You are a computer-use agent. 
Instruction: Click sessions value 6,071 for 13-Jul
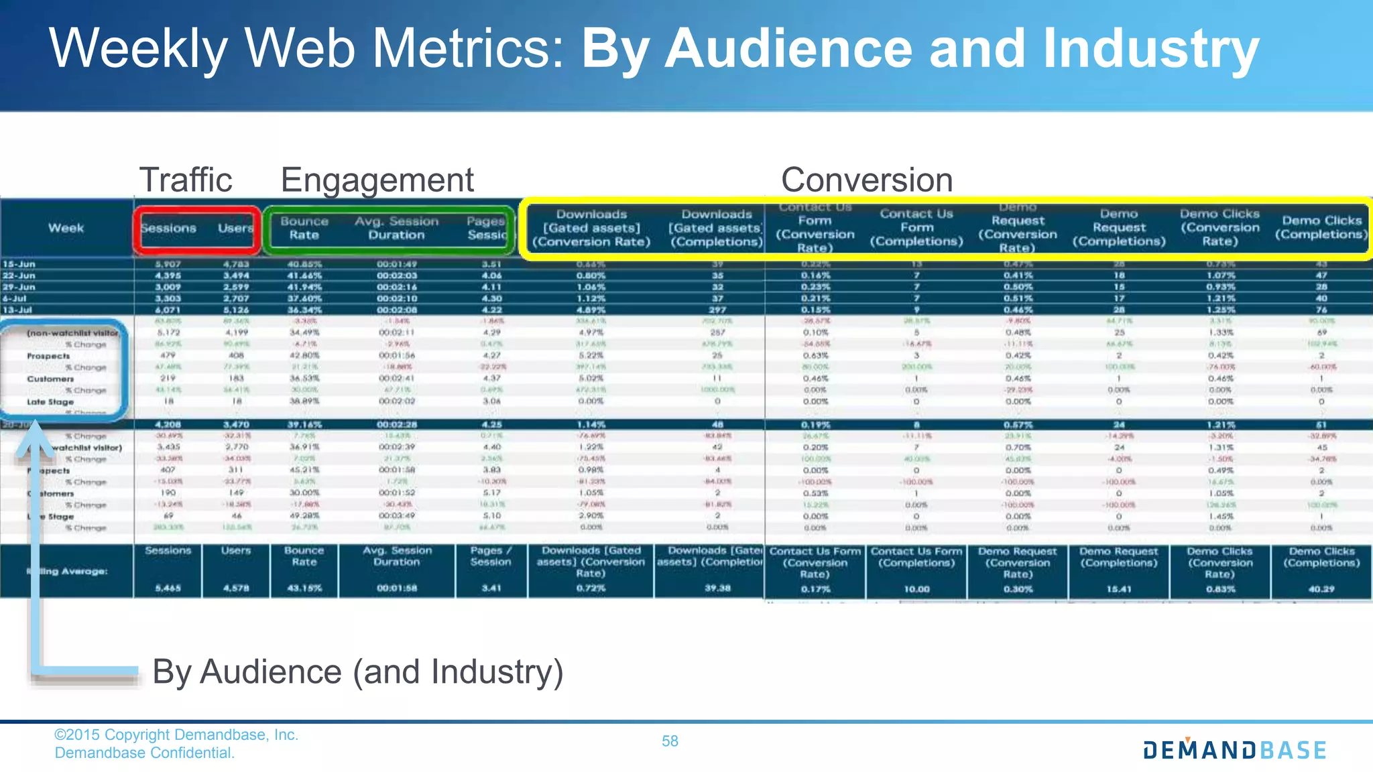(168, 310)
